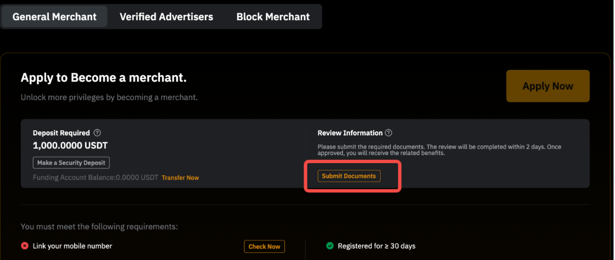Click the Review Information help icon
The width and height of the screenshot is (615, 260).
tap(388, 133)
